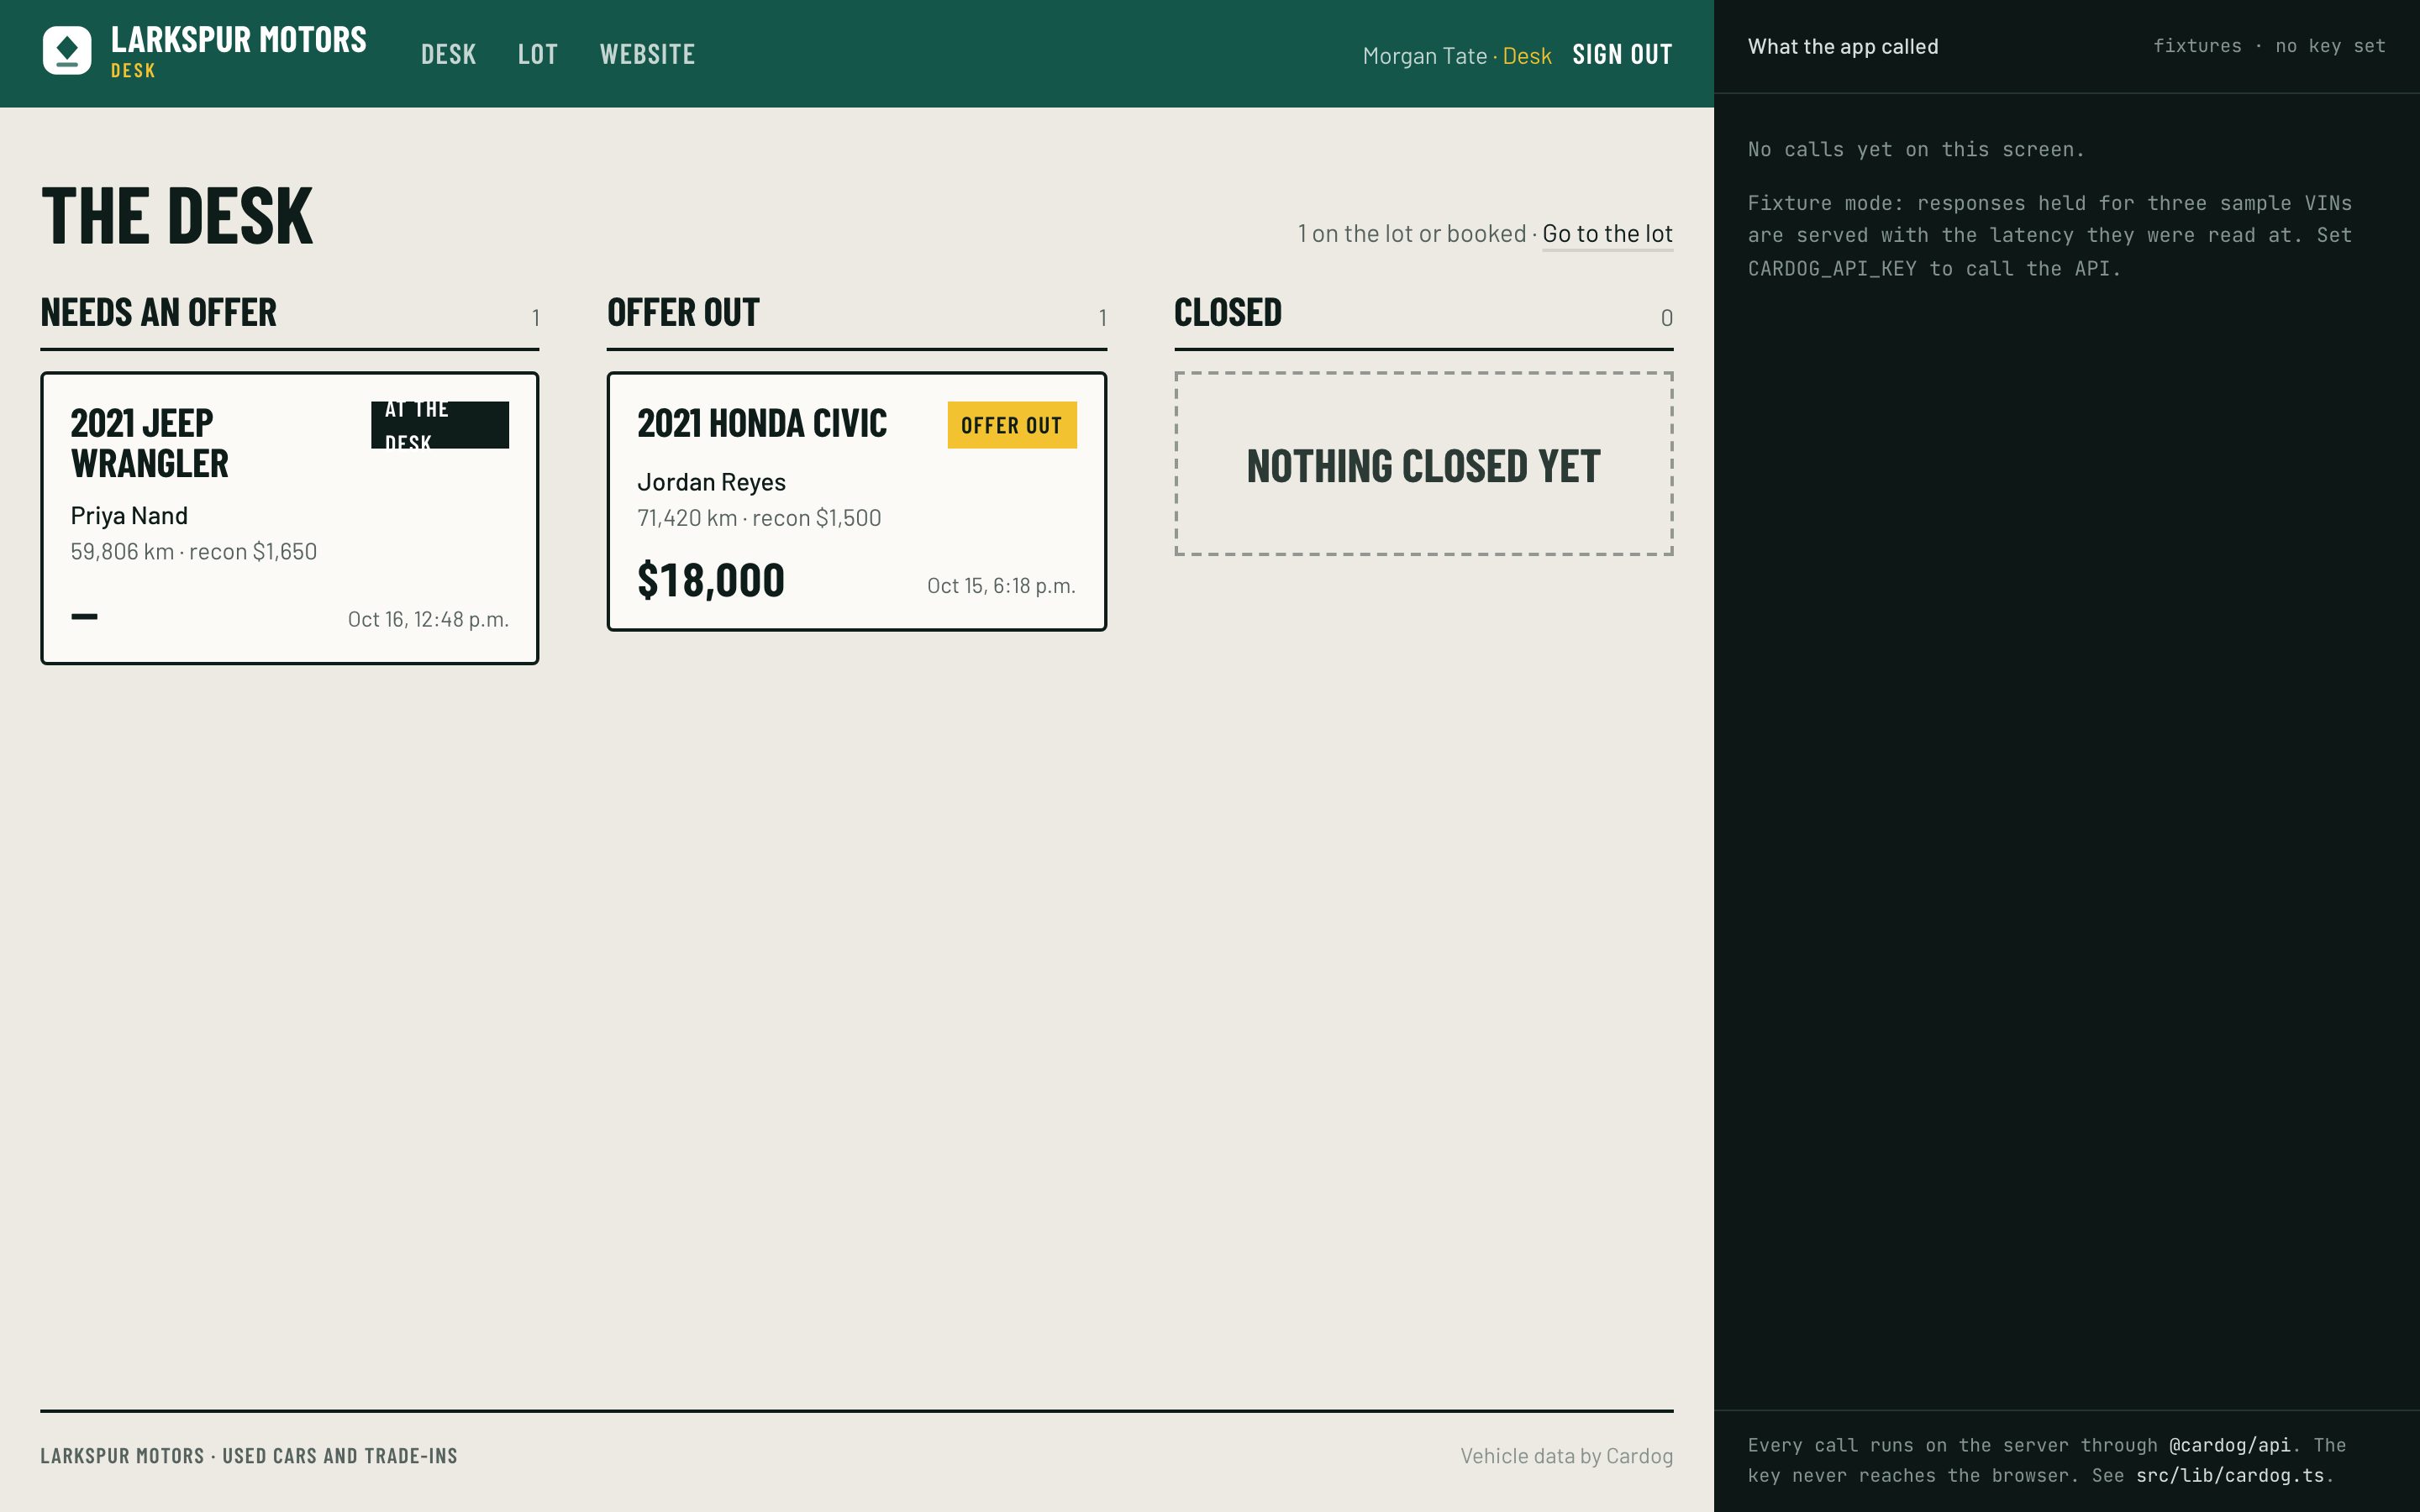The height and width of the screenshot is (1512, 2420).
Task: Click the 'Oct 16, 12:48 p.m.' timestamp
Action: tap(428, 619)
